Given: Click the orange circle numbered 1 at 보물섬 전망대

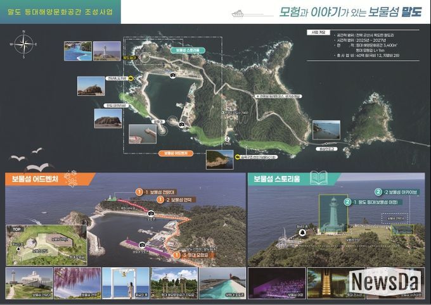Looking at the screenshot, I should 139,192.
